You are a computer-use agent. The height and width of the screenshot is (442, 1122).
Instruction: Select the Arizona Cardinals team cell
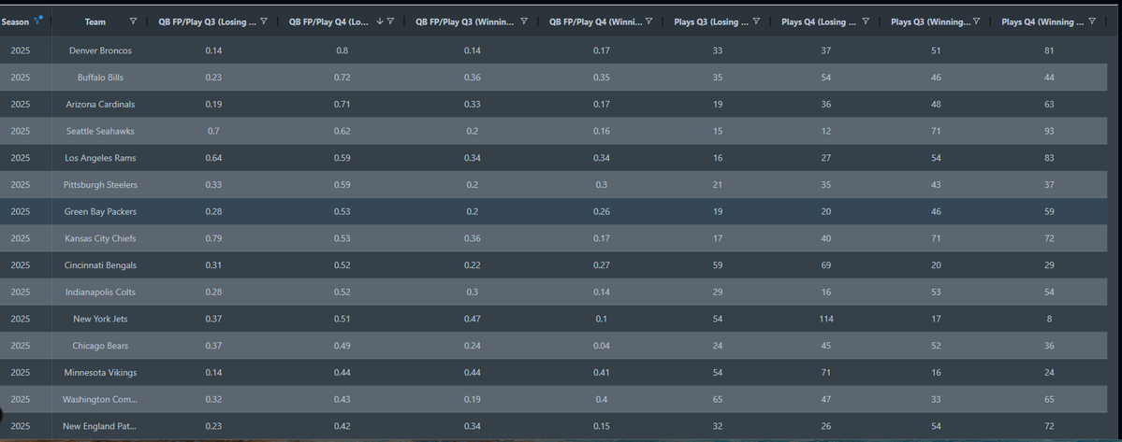[x=100, y=105]
